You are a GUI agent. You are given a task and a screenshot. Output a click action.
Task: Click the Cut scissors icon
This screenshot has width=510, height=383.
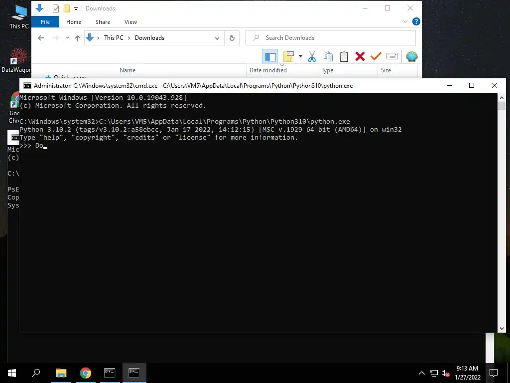[312, 56]
